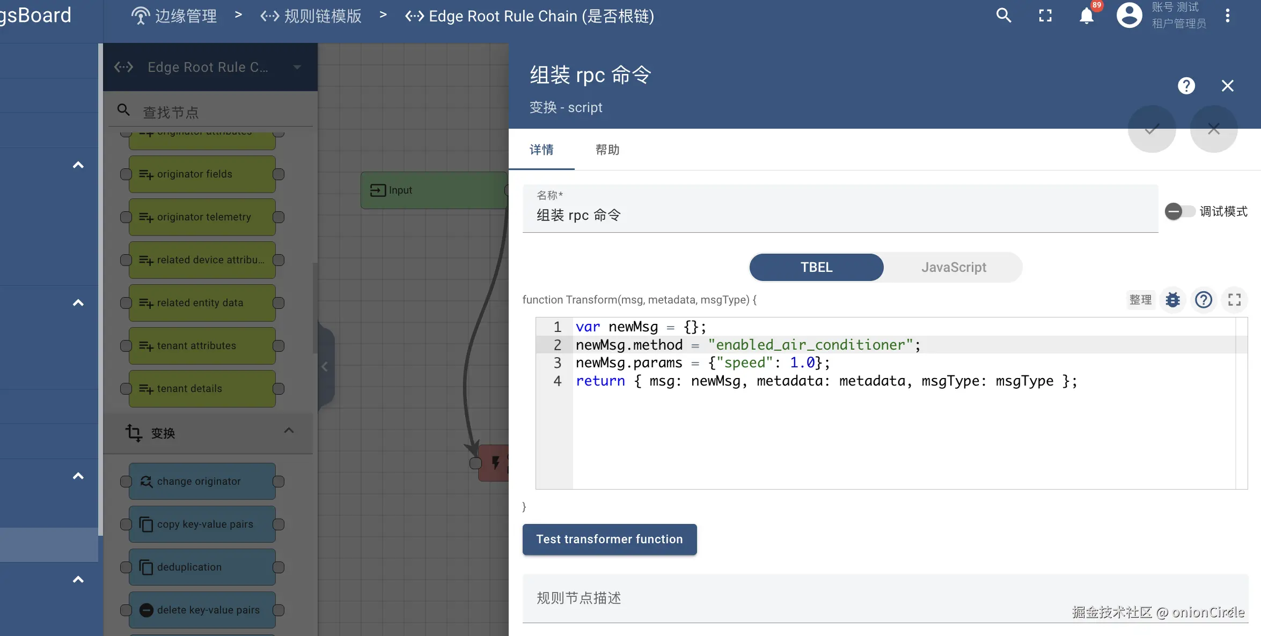Switch script language to JavaScript
Viewport: 1261px width, 636px height.
[954, 267]
